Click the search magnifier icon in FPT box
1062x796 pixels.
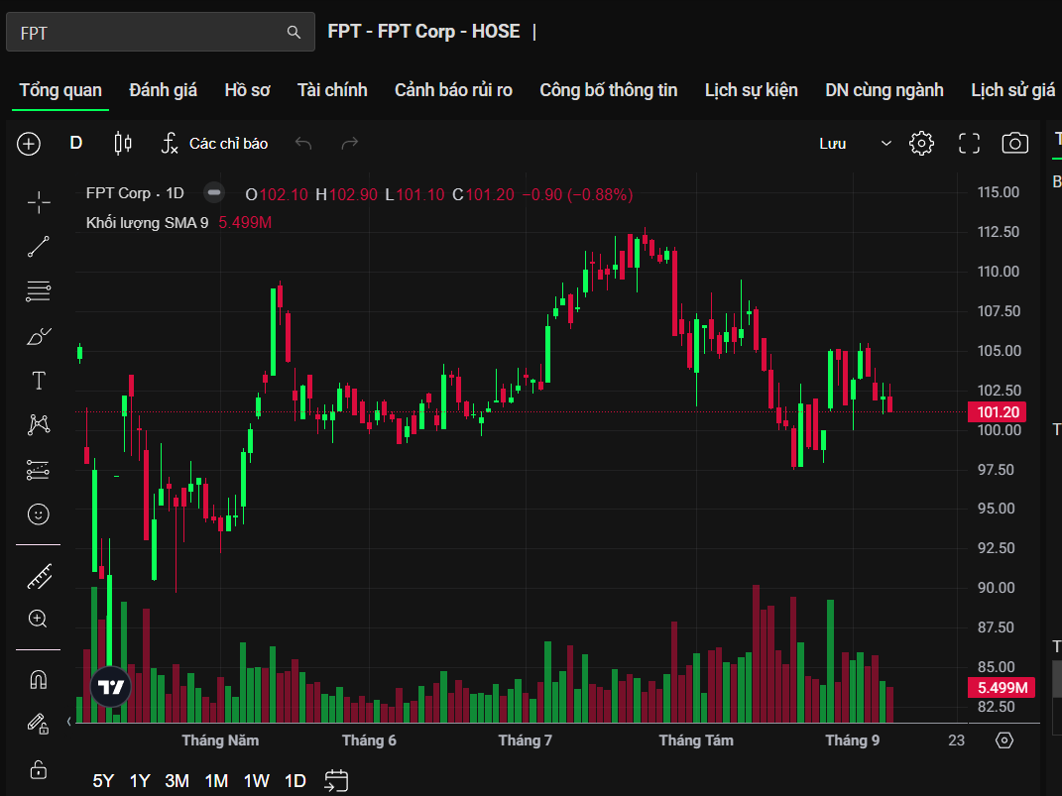pyautogui.click(x=294, y=33)
